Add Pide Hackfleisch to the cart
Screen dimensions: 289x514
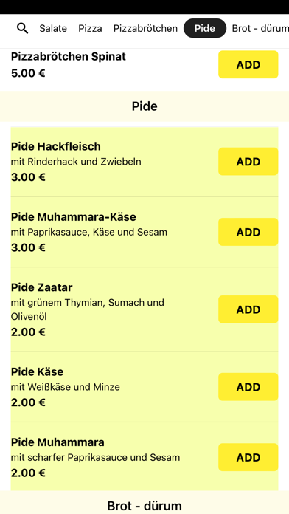coord(248,161)
